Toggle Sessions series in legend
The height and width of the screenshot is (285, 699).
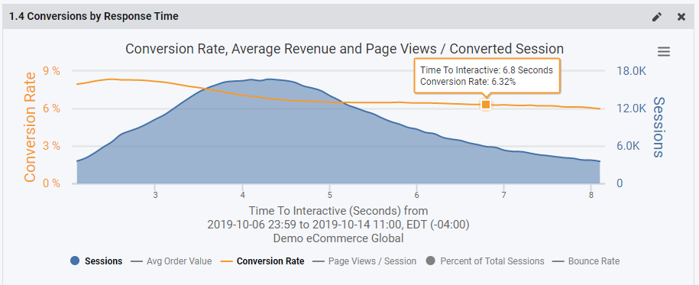point(96,261)
